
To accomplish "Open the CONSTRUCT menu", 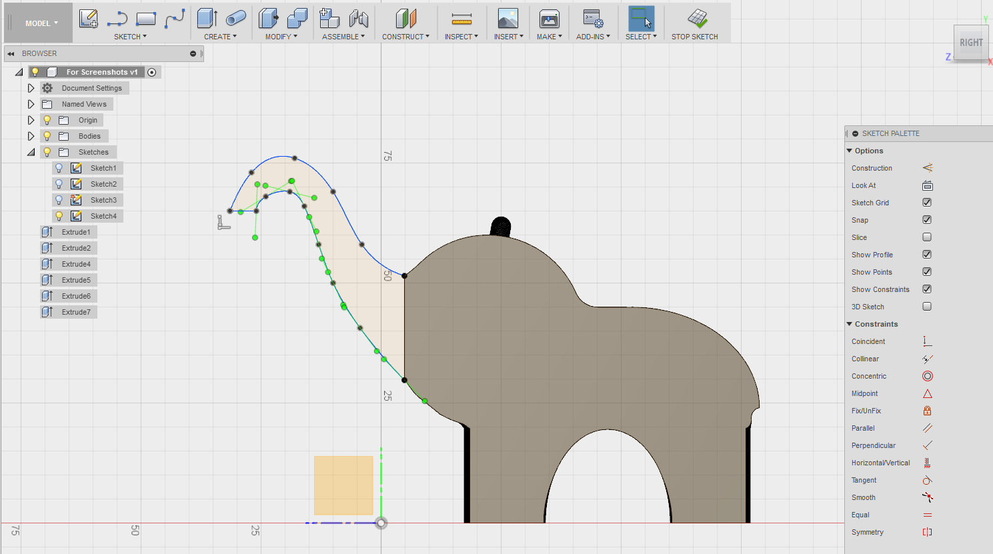I will pos(405,37).
